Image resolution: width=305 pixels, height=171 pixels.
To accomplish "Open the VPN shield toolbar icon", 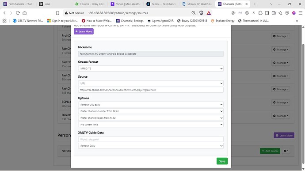I will (x=287, y=13).
